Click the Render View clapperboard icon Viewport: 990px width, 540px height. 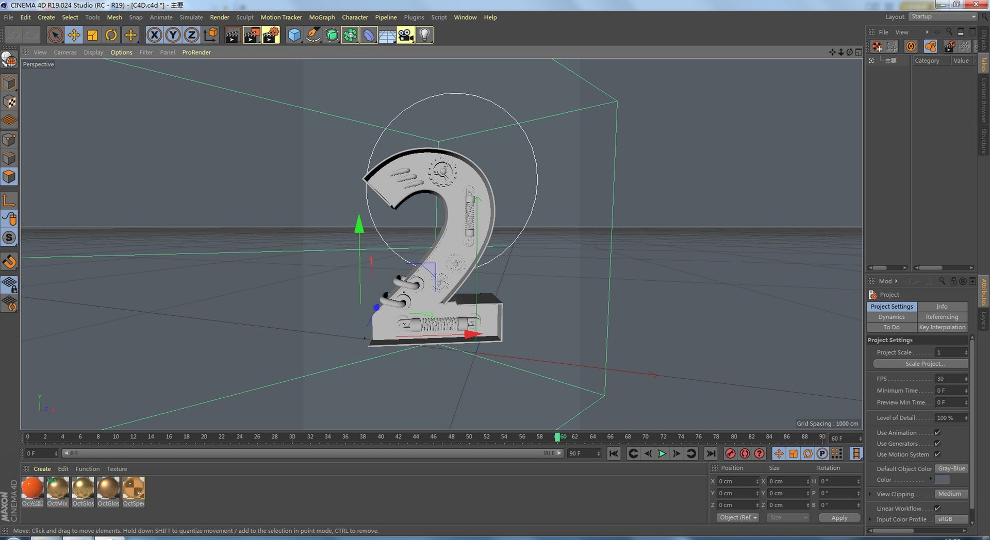(x=233, y=35)
